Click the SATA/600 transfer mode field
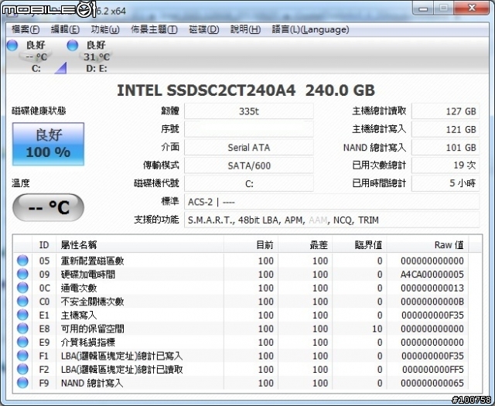Screen dimensions: 495x406 pyautogui.click(x=249, y=165)
